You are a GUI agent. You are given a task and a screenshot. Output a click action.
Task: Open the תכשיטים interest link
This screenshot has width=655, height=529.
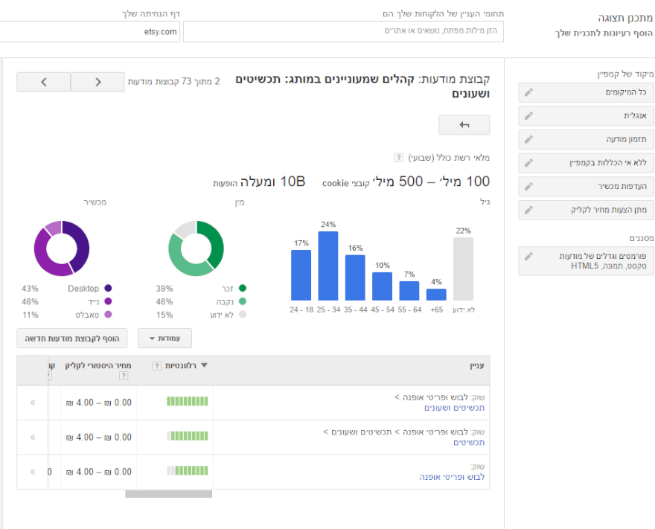(468, 442)
